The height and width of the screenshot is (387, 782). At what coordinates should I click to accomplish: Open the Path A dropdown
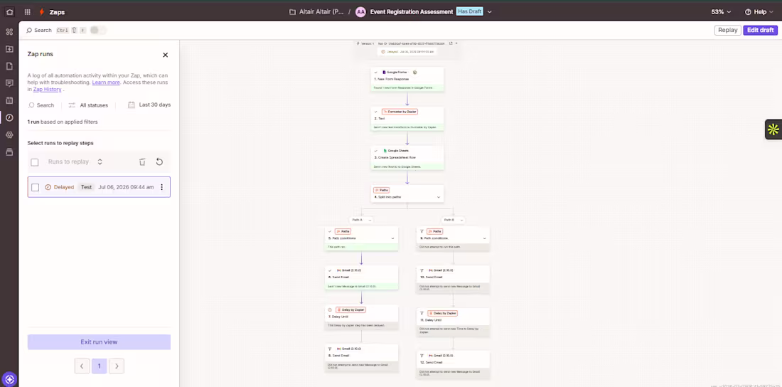(361, 220)
